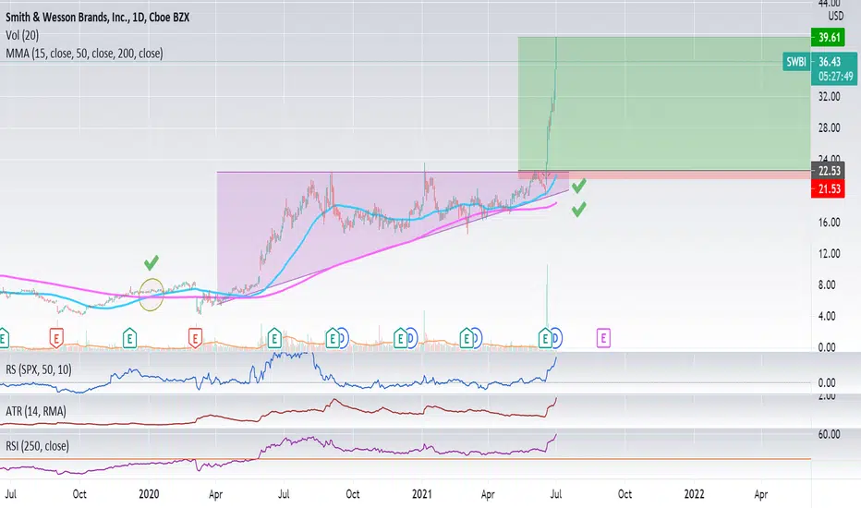Click the red 21.53 stop price label
This screenshot has width=861, height=508.
pos(830,189)
